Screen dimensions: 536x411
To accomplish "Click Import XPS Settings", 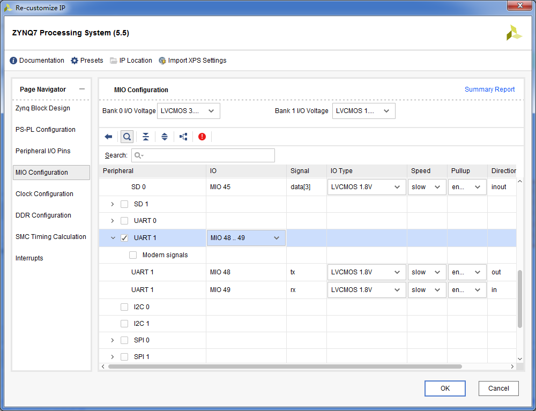I will tap(192, 61).
